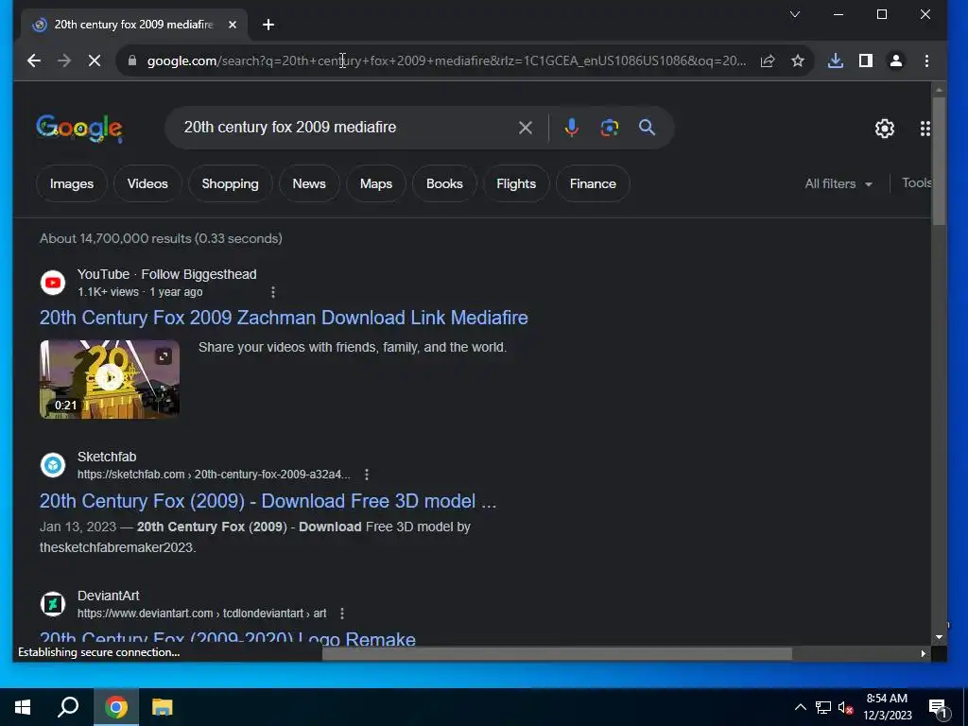Stop loading the page
968x726 pixels.
click(x=95, y=60)
